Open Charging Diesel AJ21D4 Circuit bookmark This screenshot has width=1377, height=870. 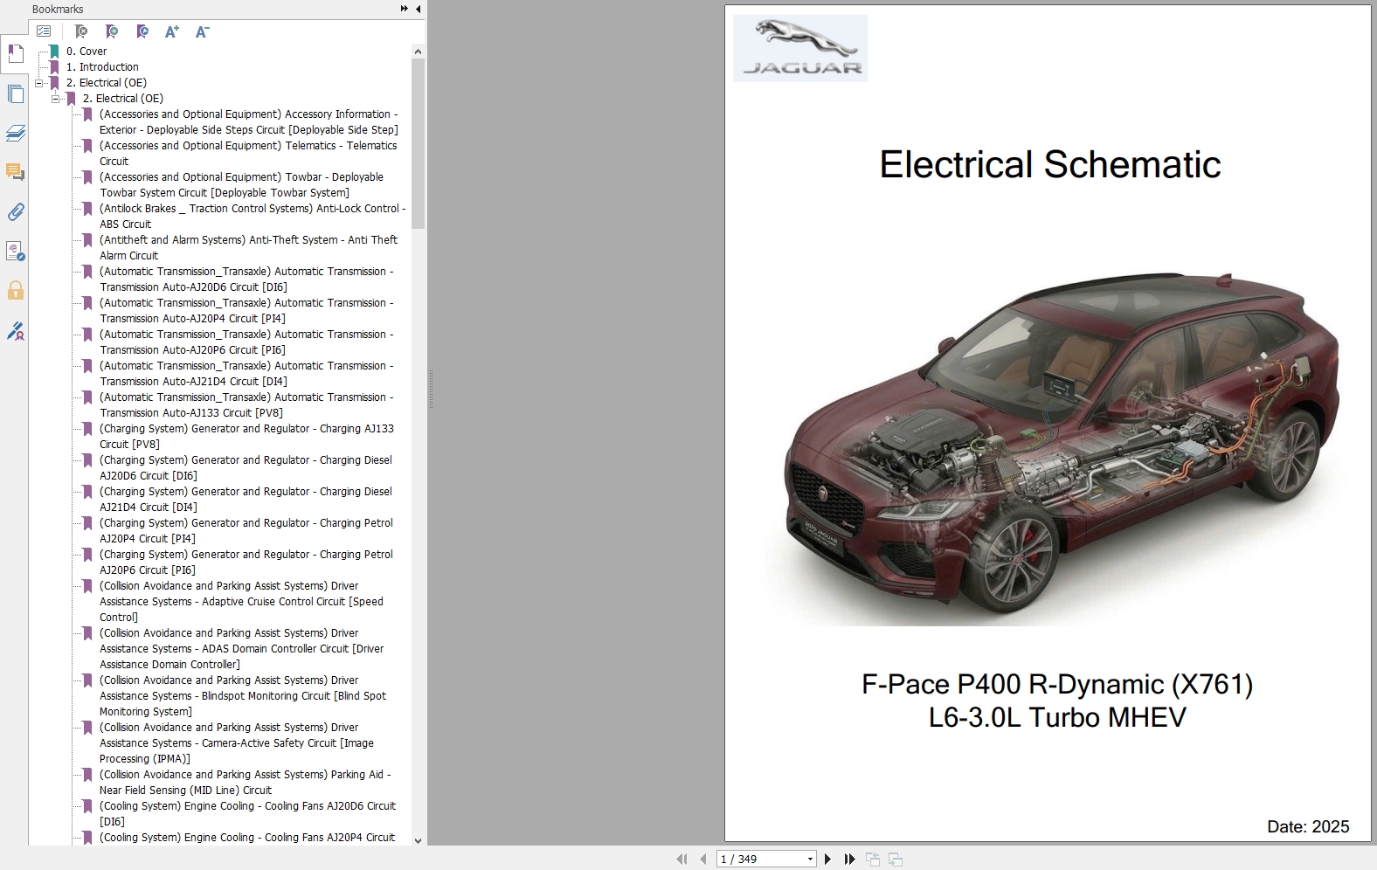(x=246, y=500)
